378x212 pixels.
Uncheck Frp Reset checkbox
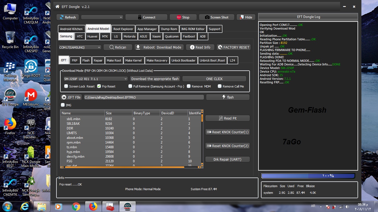click(99, 86)
